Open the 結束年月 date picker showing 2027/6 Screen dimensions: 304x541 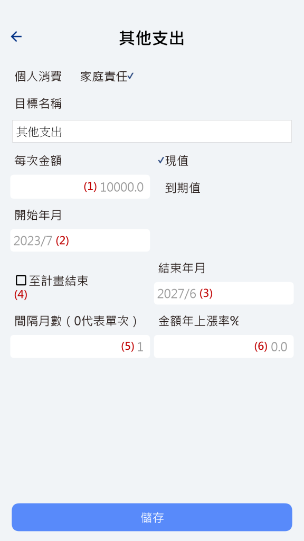[x=224, y=293]
